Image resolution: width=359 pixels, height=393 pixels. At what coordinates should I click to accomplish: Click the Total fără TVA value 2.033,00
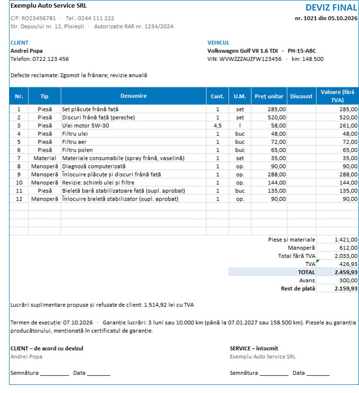(x=337, y=256)
